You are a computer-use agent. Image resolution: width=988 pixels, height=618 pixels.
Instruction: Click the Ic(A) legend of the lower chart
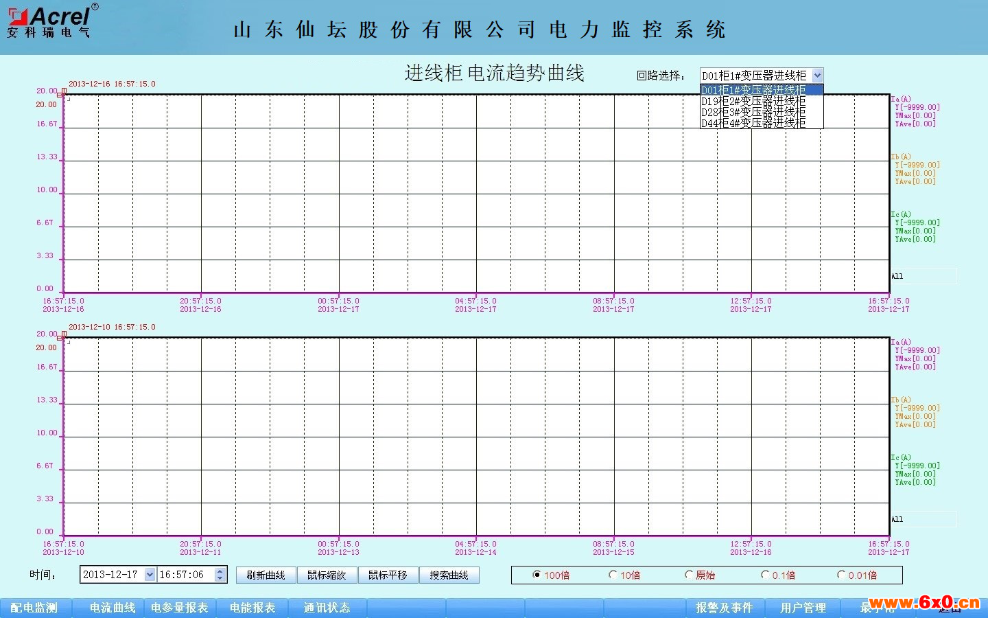click(901, 457)
